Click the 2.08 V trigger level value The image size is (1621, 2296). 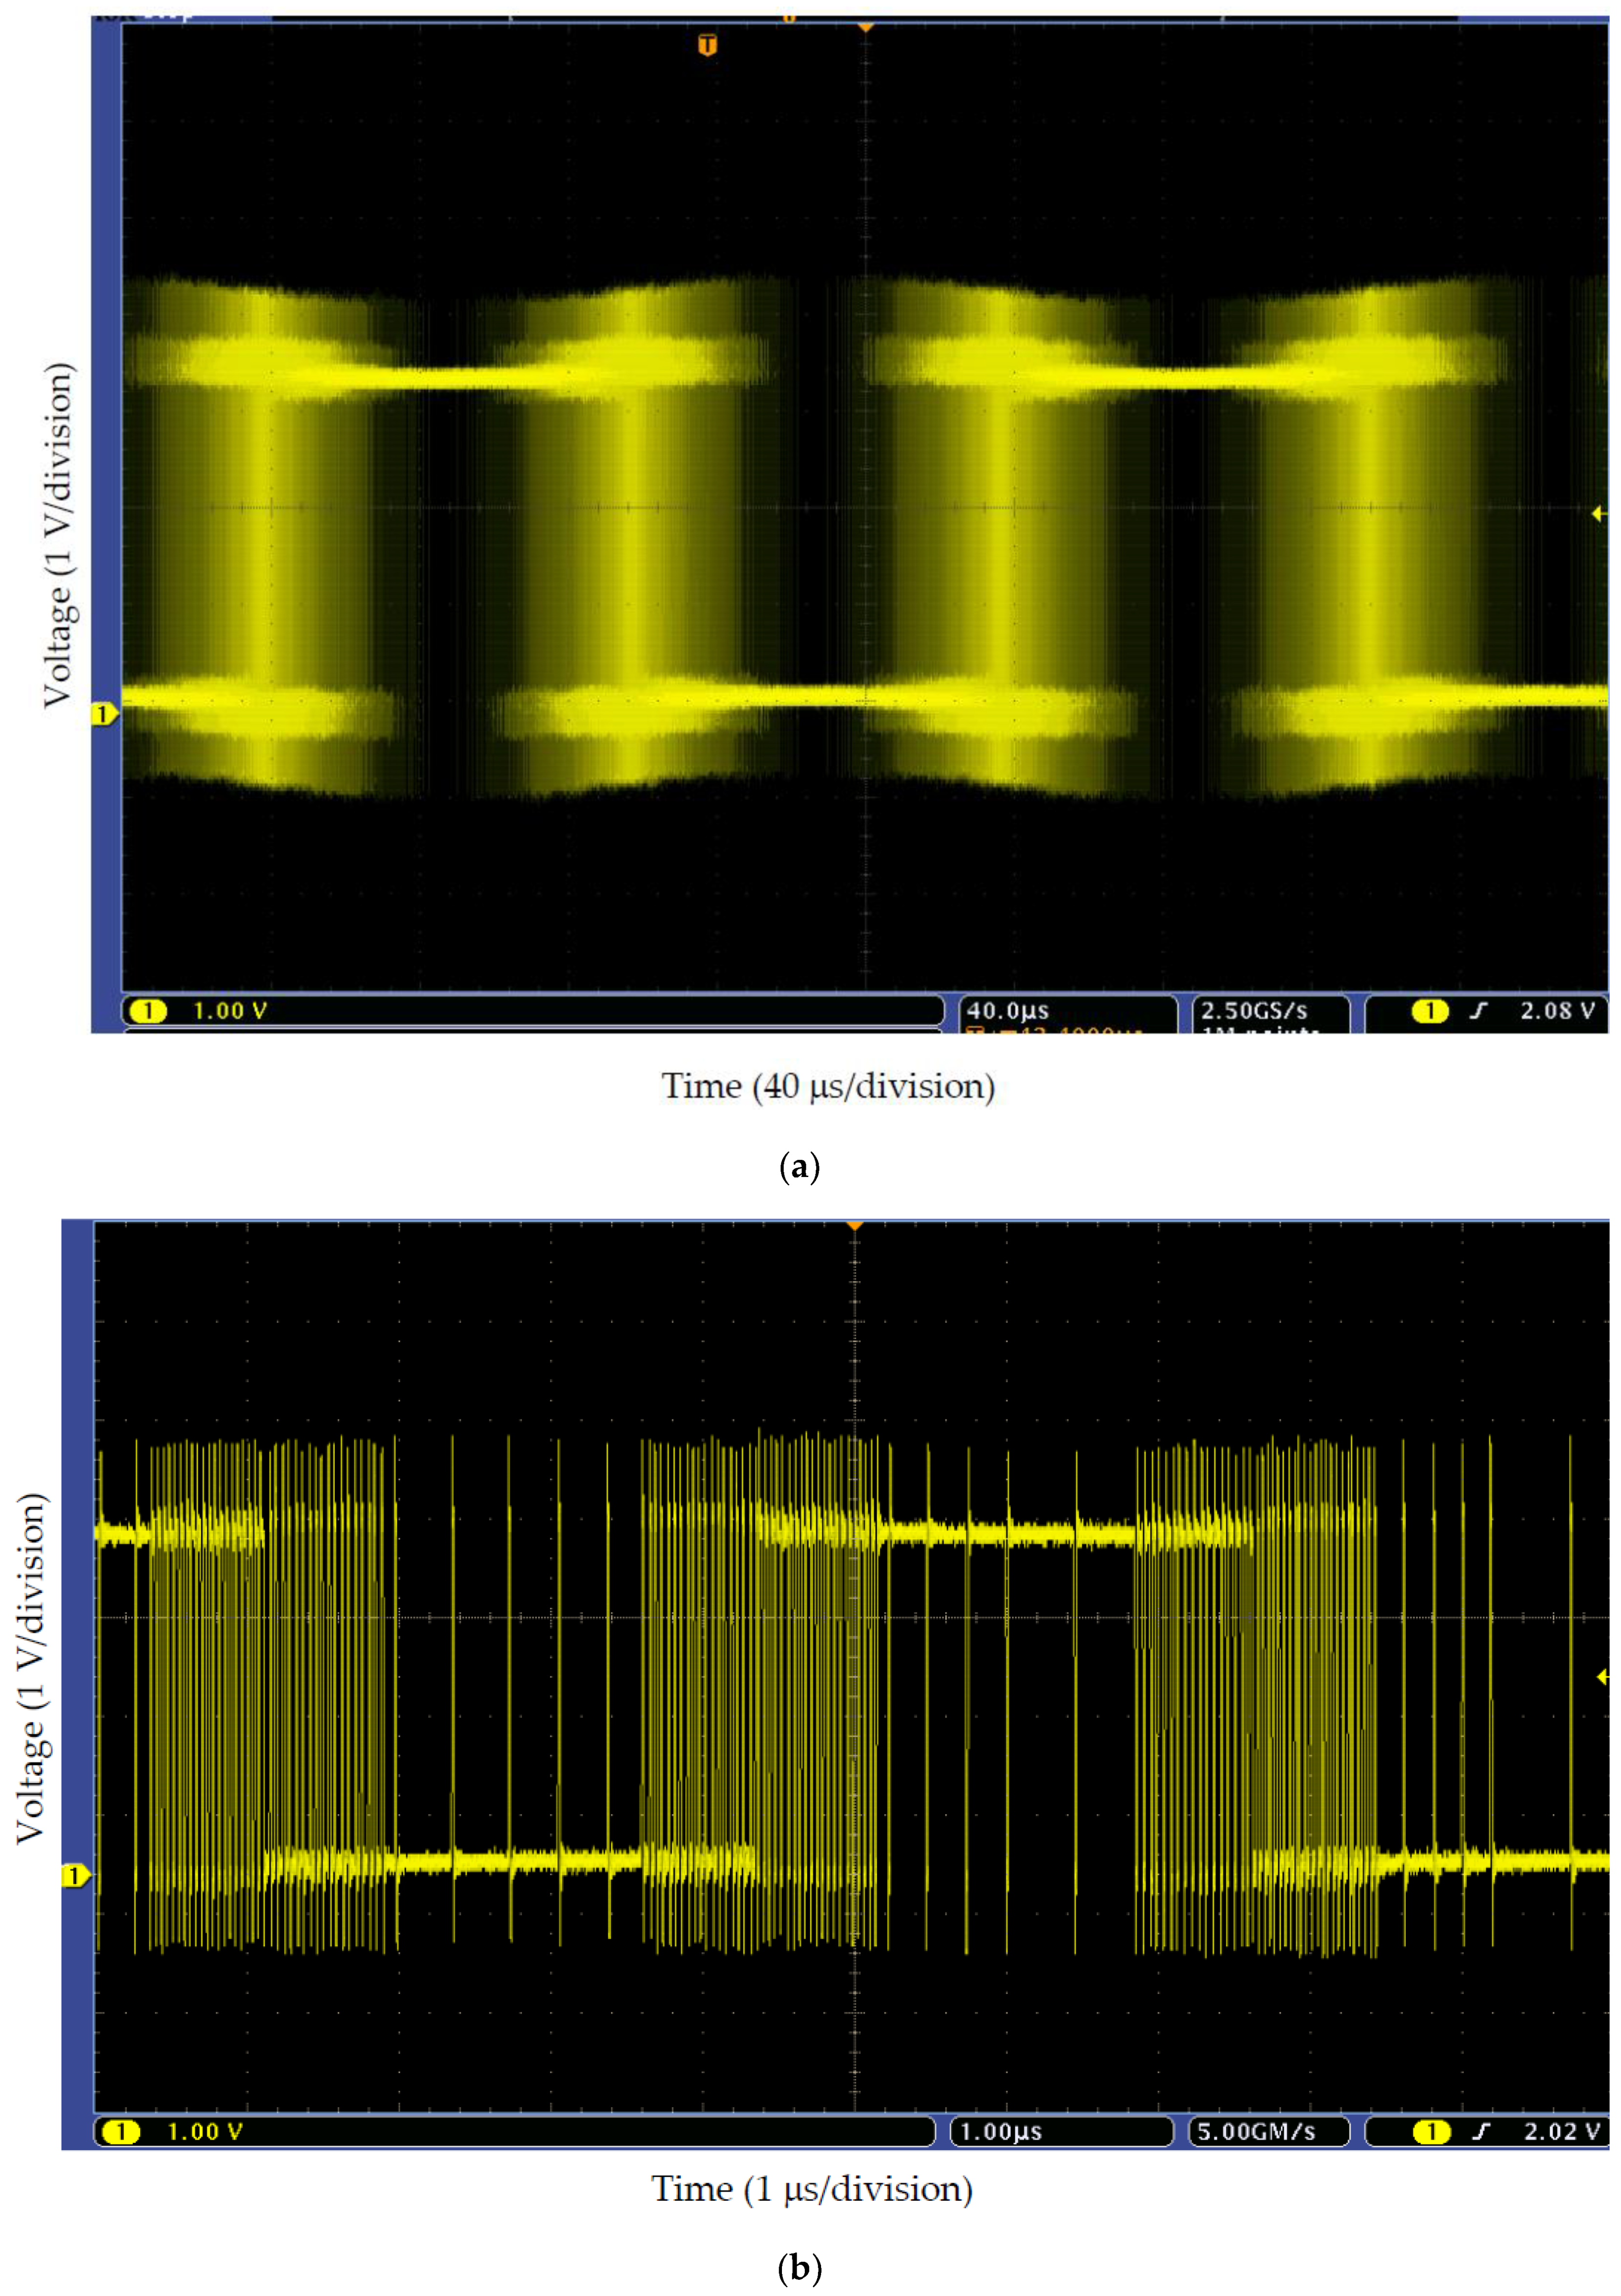pos(1557,1011)
